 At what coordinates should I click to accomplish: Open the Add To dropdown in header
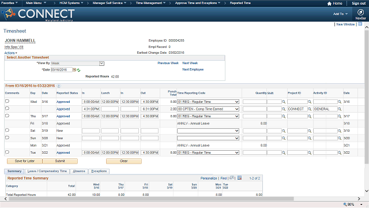point(340,14)
